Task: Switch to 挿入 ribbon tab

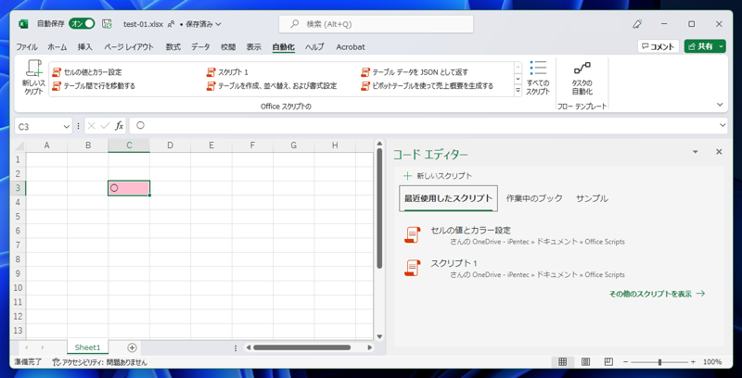Action: pyautogui.click(x=85, y=46)
